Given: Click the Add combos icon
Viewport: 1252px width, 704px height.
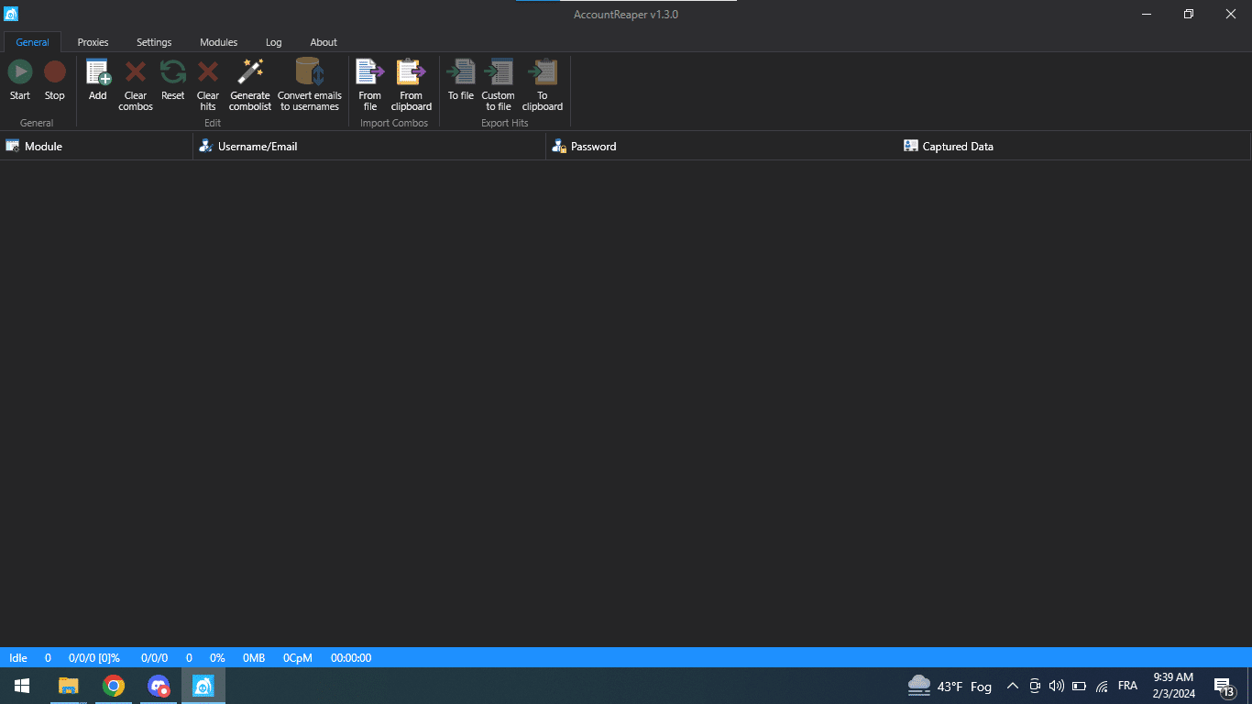Looking at the screenshot, I should [98, 71].
